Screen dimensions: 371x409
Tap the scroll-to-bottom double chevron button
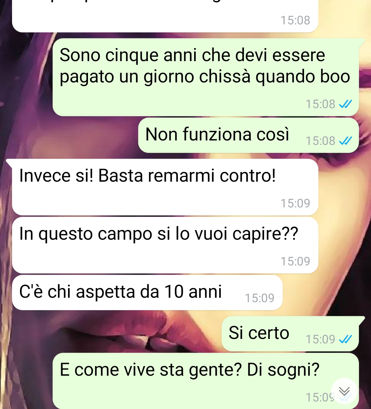coord(344,391)
